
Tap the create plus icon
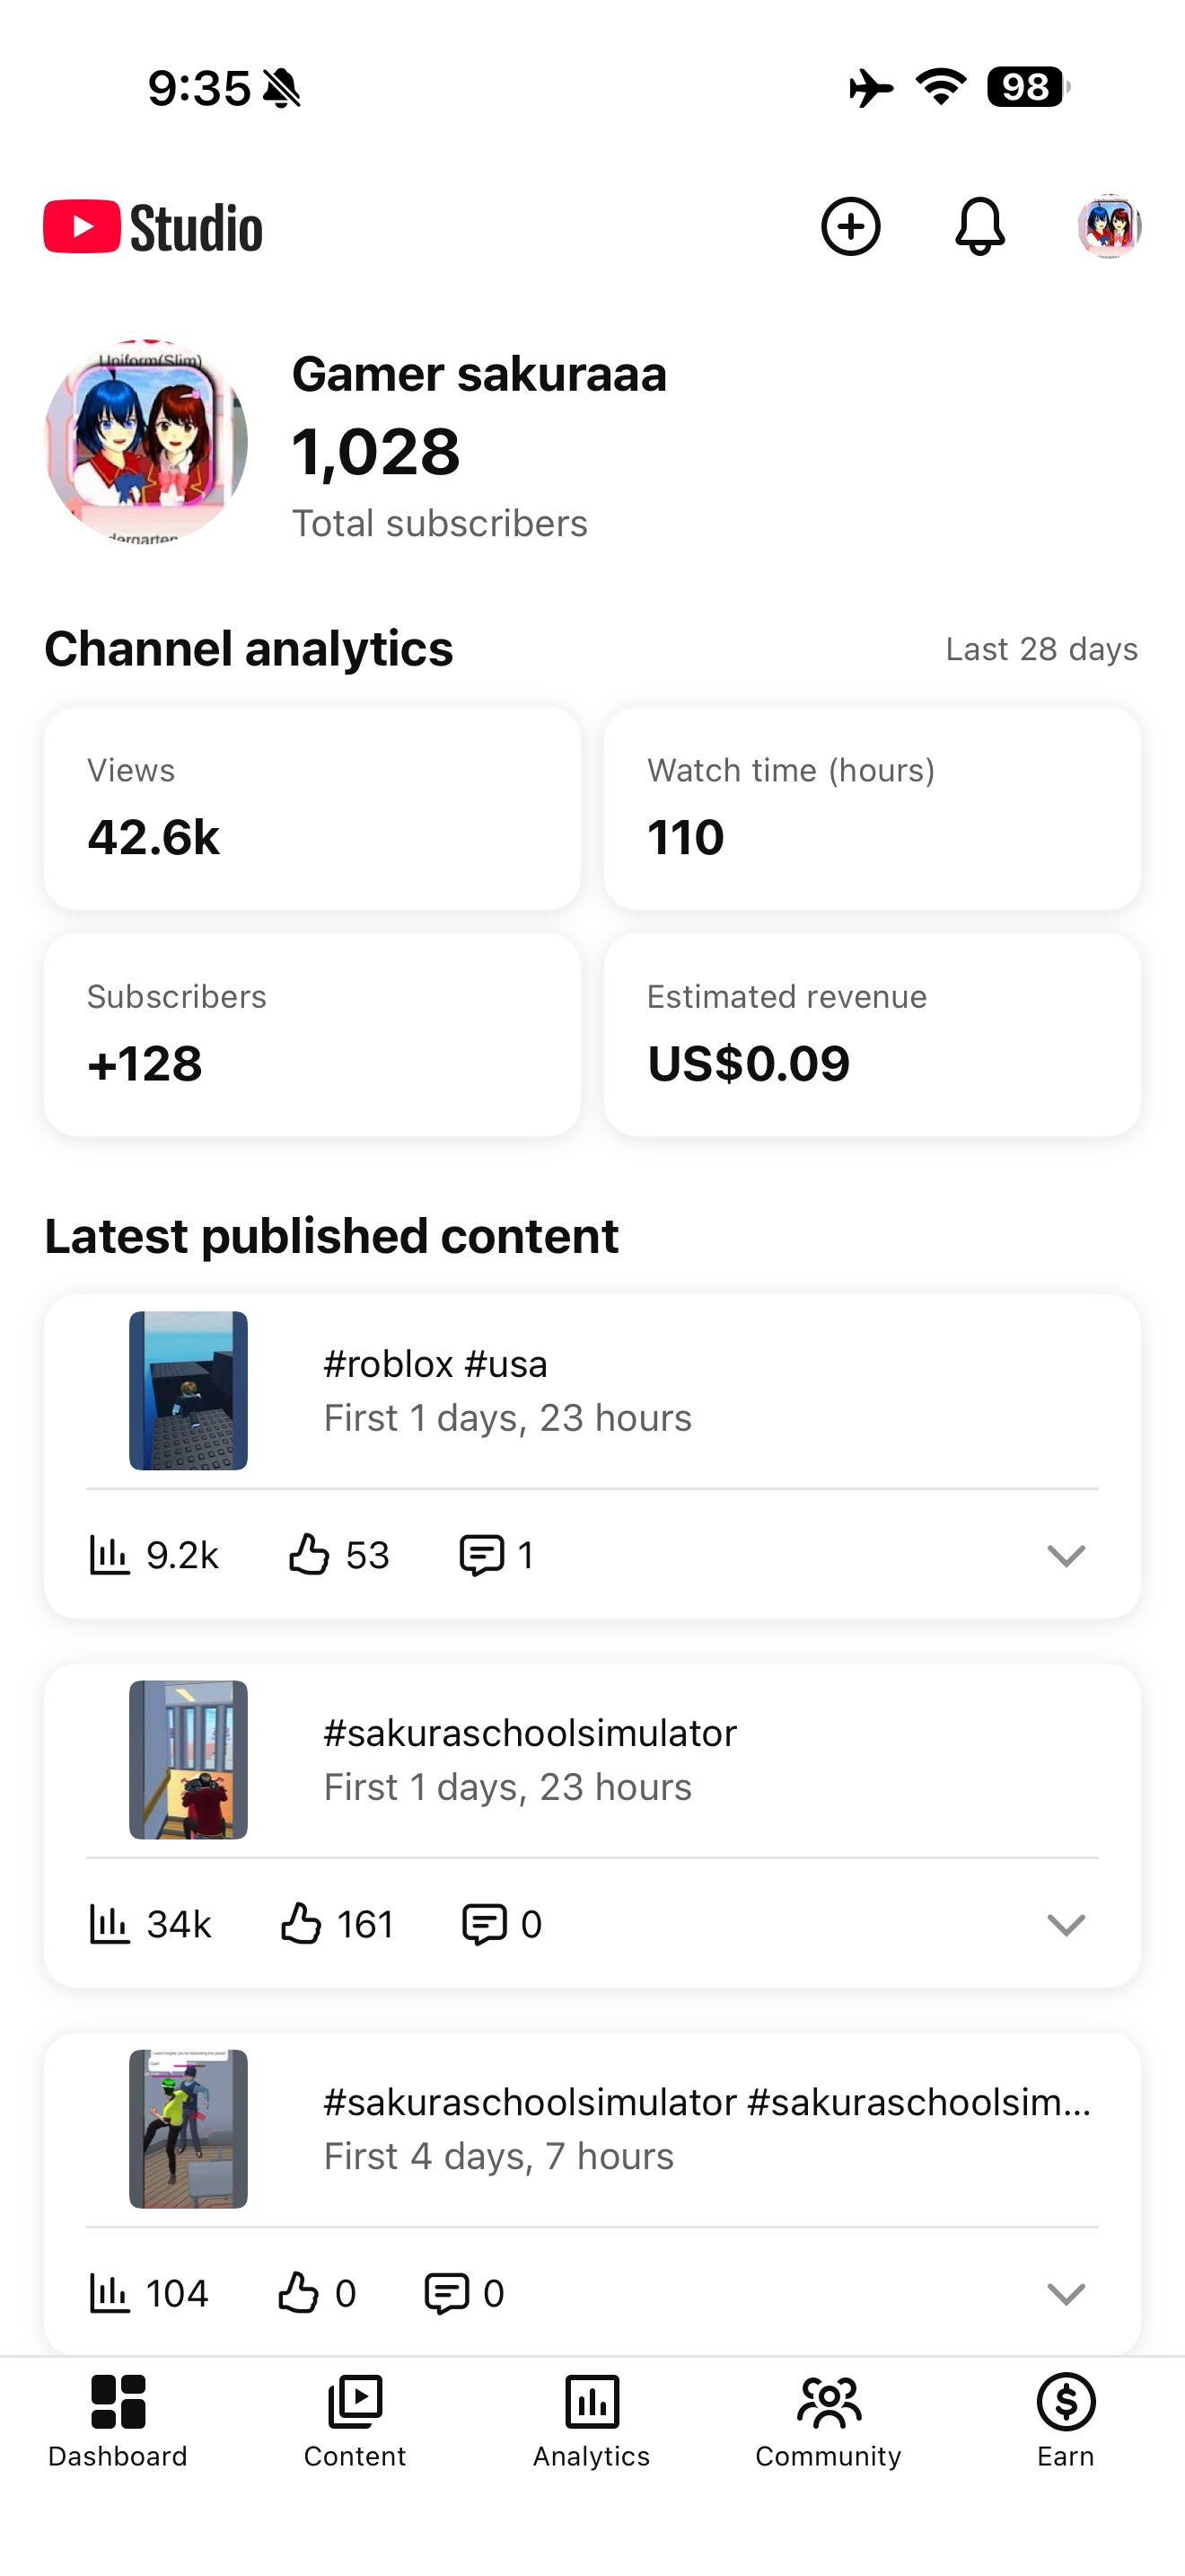tap(850, 226)
